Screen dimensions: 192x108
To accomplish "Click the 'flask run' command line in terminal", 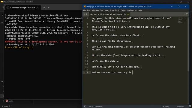I will (x=37, y=16).
